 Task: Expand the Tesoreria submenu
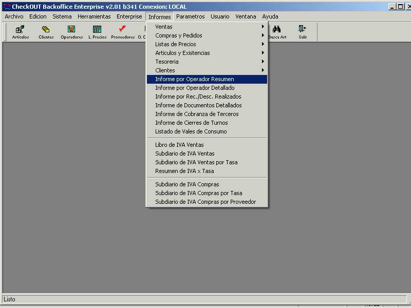pos(207,62)
